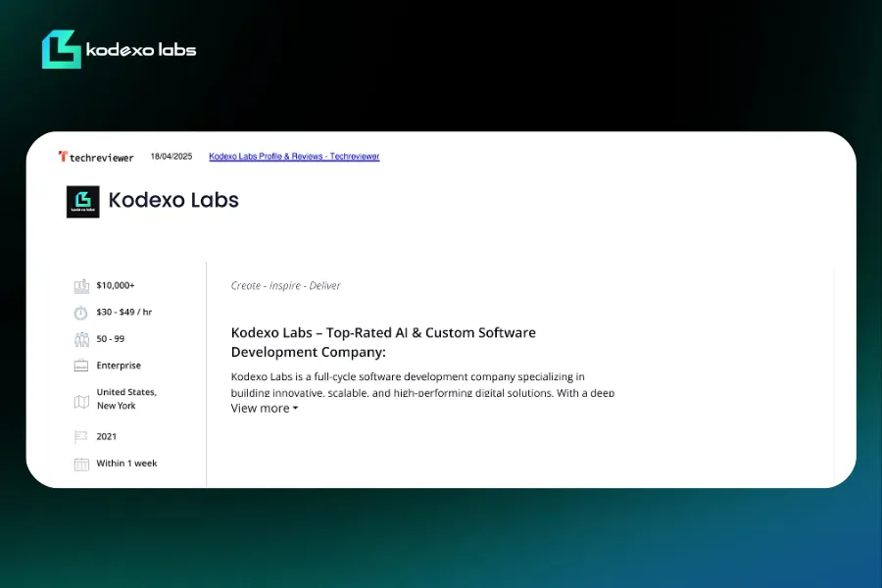The width and height of the screenshot is (882, 588).
Task: Click the Top-Rated AI & Custom Software heading
Action: 383,342
